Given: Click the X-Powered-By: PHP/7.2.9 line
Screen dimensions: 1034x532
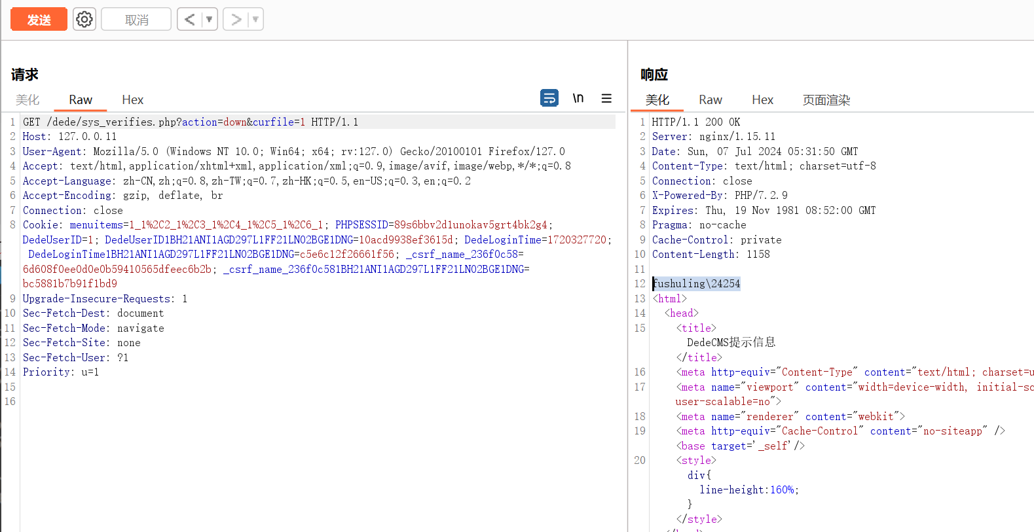Looking at the screenshot, I should [720, 195].
